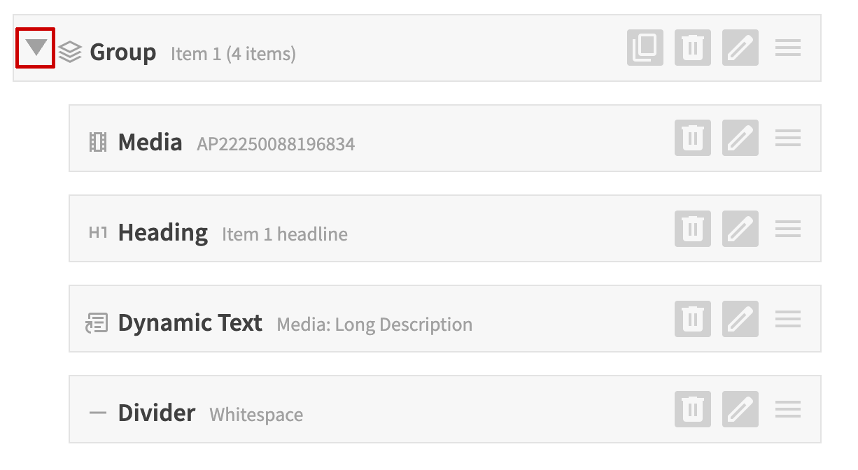Delete the Divider item

[x=693, y=409]
